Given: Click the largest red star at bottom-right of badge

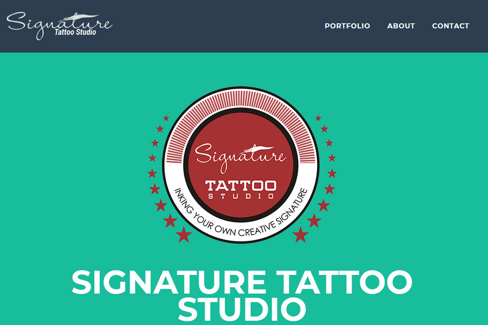Looking at the screenshot, I should click(x=300, y=235).
